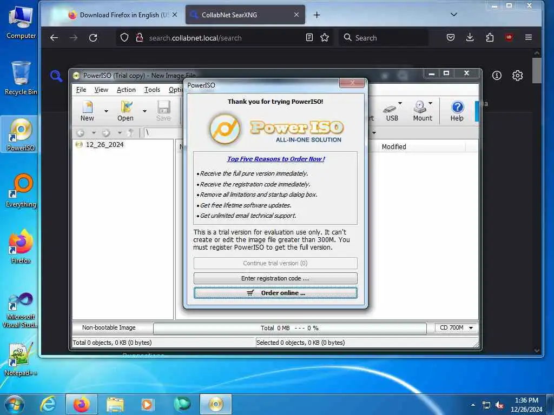Open SearXNG preferences gear icon

click(518, 76)
